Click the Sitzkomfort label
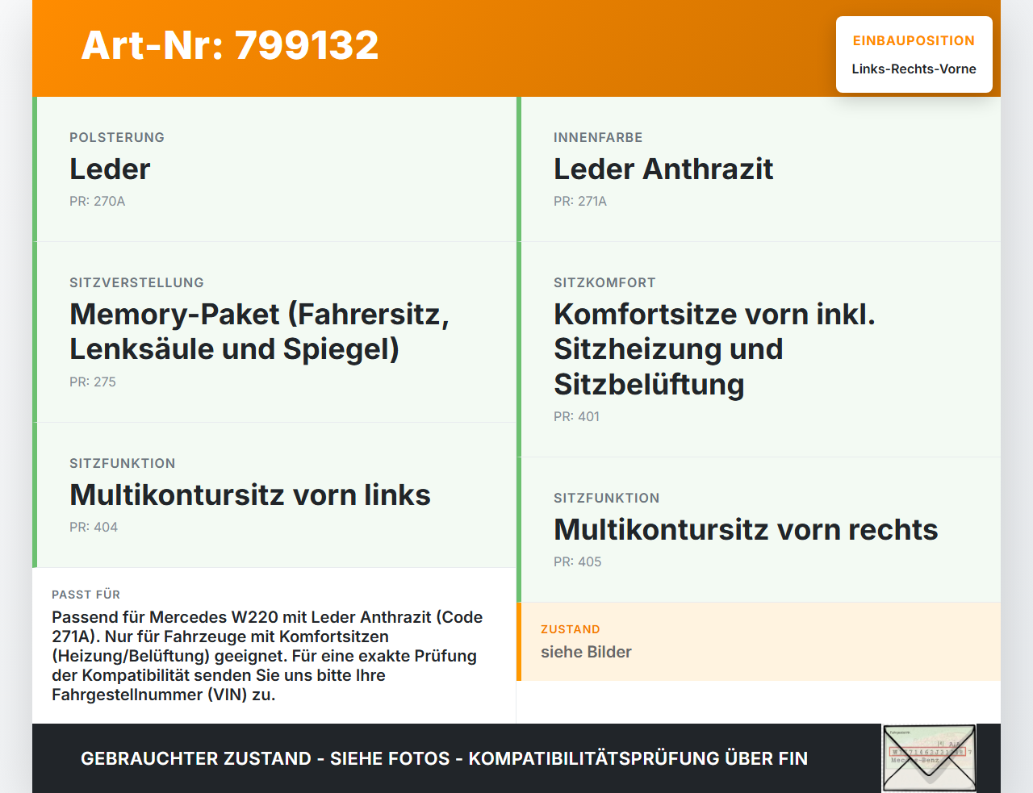 604,282
